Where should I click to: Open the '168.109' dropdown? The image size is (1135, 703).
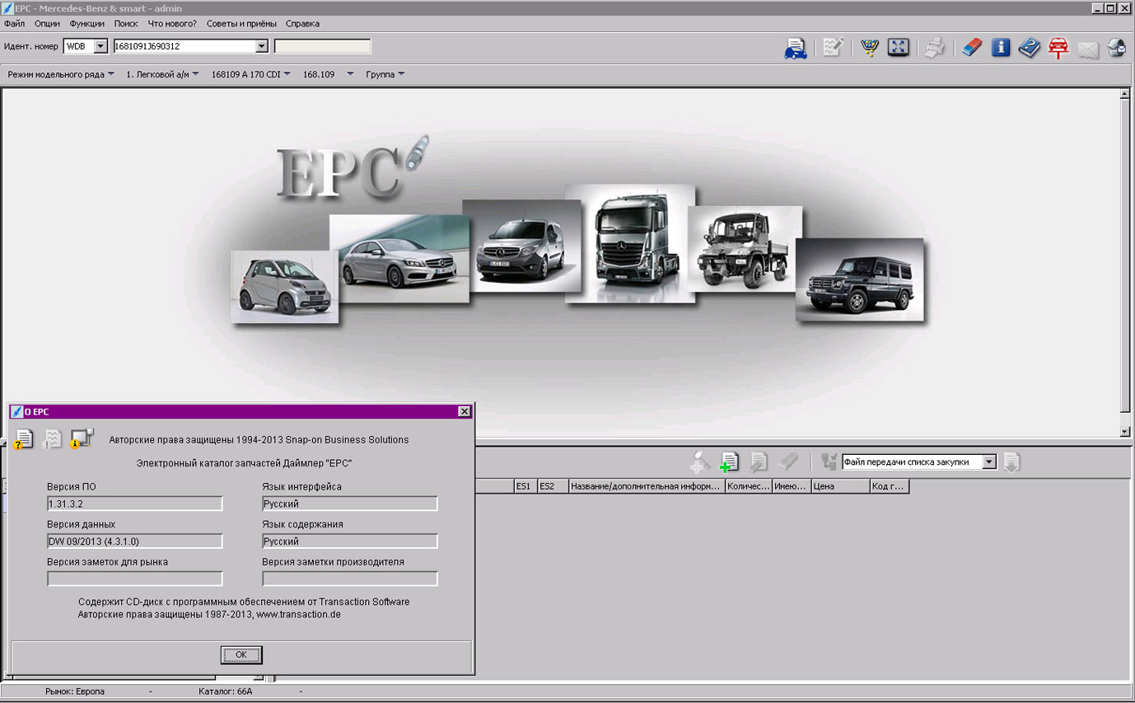pos(328,74)
